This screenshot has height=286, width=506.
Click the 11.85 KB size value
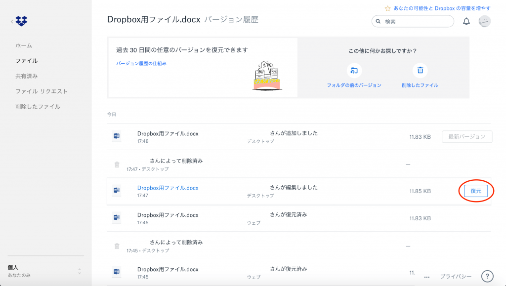click(420, 191)
